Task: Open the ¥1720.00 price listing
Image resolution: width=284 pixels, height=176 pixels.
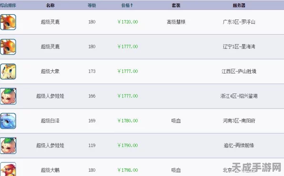Action: (128, 22)
